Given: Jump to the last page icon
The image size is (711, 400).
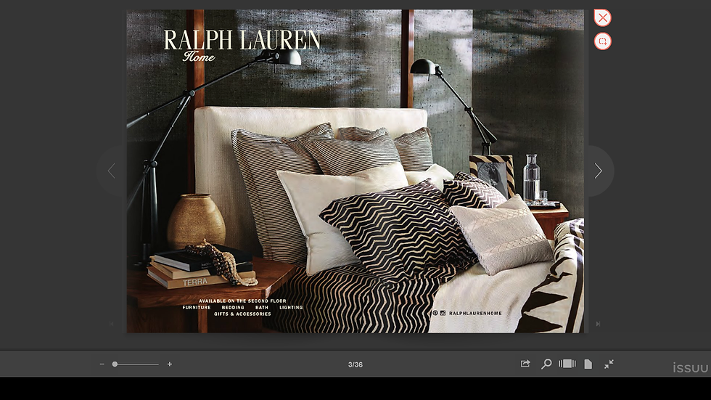Looking at the screenshot, I should pos(598,324).
